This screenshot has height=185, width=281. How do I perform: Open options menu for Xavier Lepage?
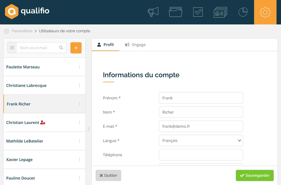[80, 159]
